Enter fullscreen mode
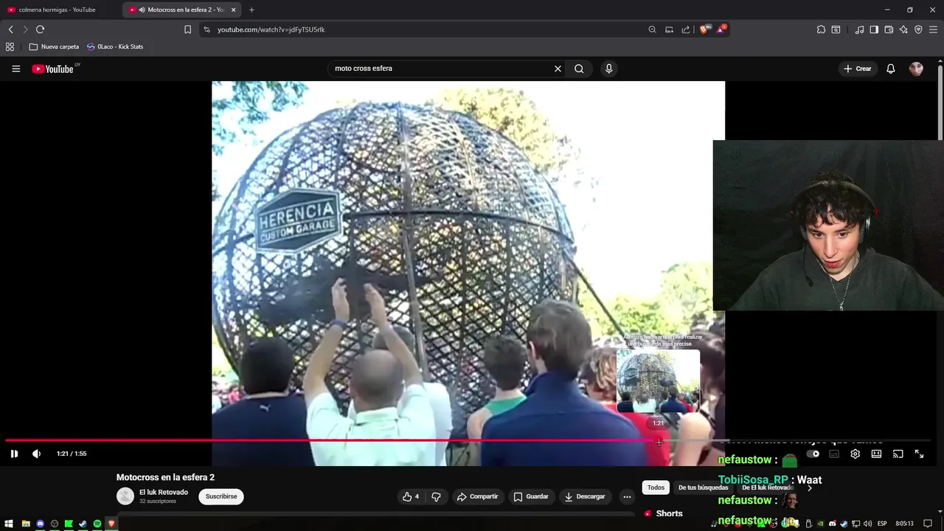The height and width of the screenshot is (531, 944). (x=919, y=454)
